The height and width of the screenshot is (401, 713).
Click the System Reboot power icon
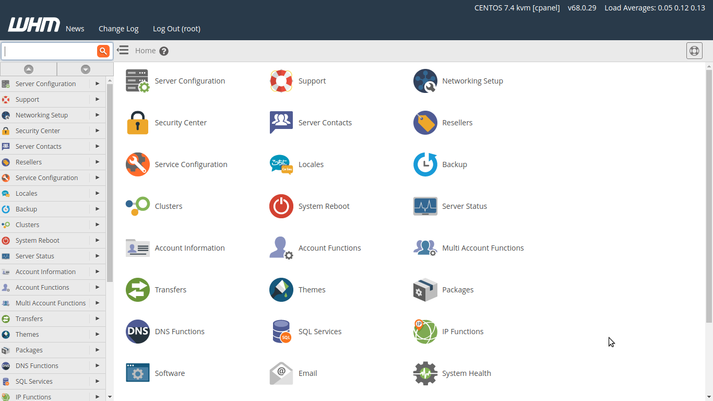click(x=281, y=206)
